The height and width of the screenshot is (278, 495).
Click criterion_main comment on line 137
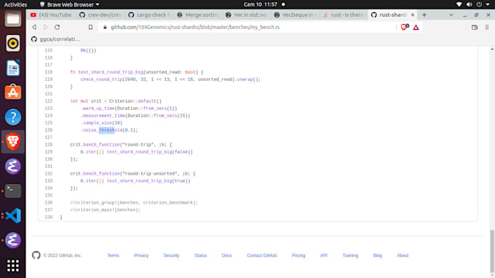point(105,210)
